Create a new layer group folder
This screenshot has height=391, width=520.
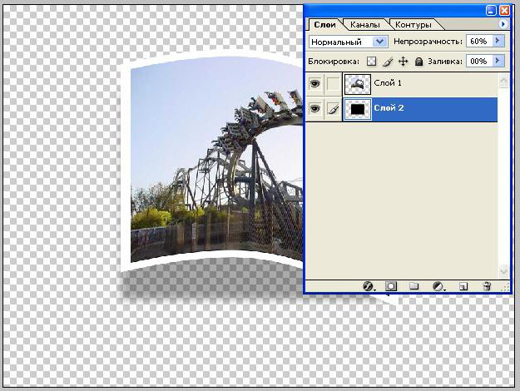click(414, 285)
